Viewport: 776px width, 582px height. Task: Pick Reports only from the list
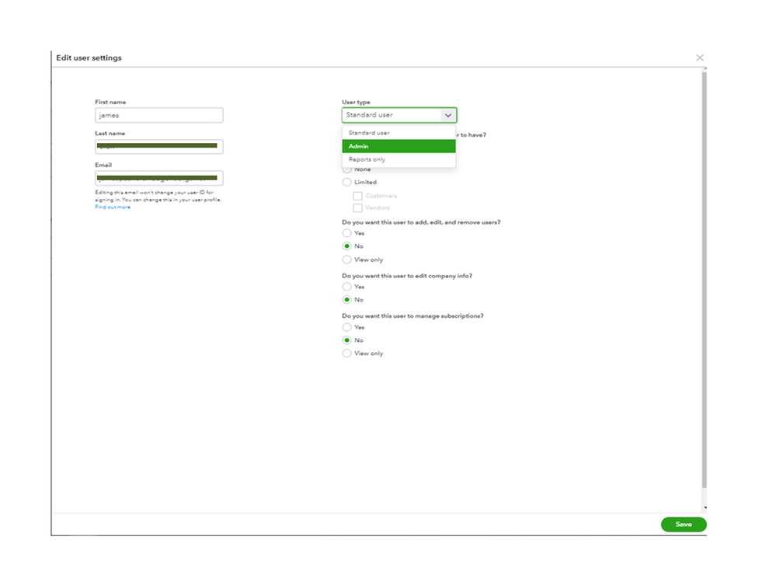click(399, 159)
